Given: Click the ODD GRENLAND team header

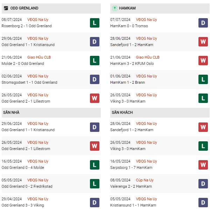Looking at the screenshot, I should (24, 8).
